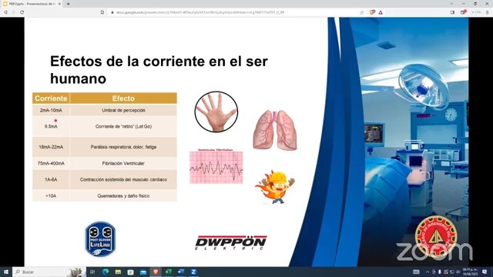The image size is (493, 277).
Task: Select the 75mA-400mA cell
Action: click(51, 163)
